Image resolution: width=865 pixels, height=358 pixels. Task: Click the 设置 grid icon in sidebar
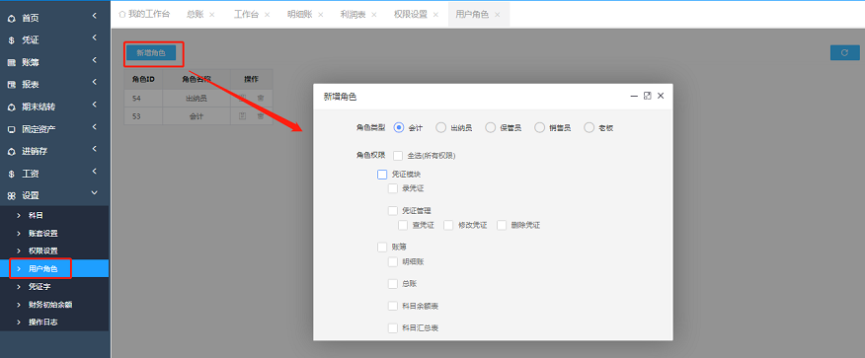pyautogui.click(x=11, y=196)
